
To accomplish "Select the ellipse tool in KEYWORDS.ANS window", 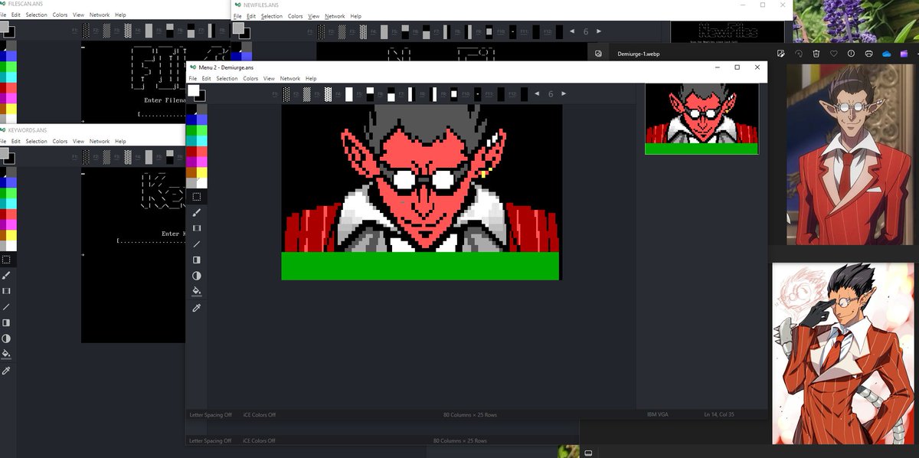I will point(6,339).
